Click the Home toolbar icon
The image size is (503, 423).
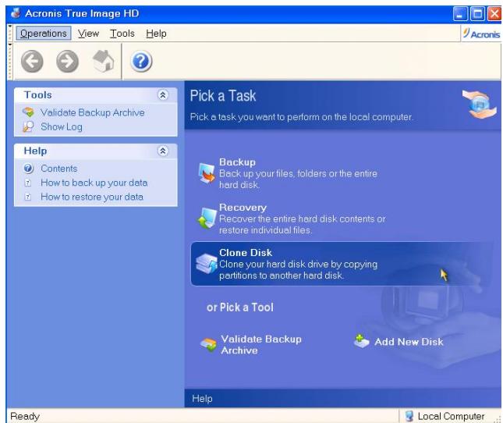(x=103, y=61)
